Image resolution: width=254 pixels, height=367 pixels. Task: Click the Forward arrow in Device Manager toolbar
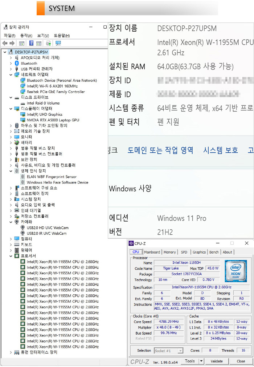(12, 43)
